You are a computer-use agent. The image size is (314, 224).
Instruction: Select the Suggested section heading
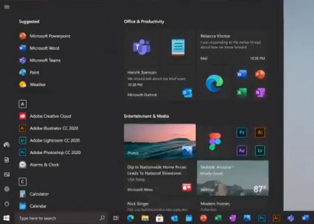(x=29, y=21)
